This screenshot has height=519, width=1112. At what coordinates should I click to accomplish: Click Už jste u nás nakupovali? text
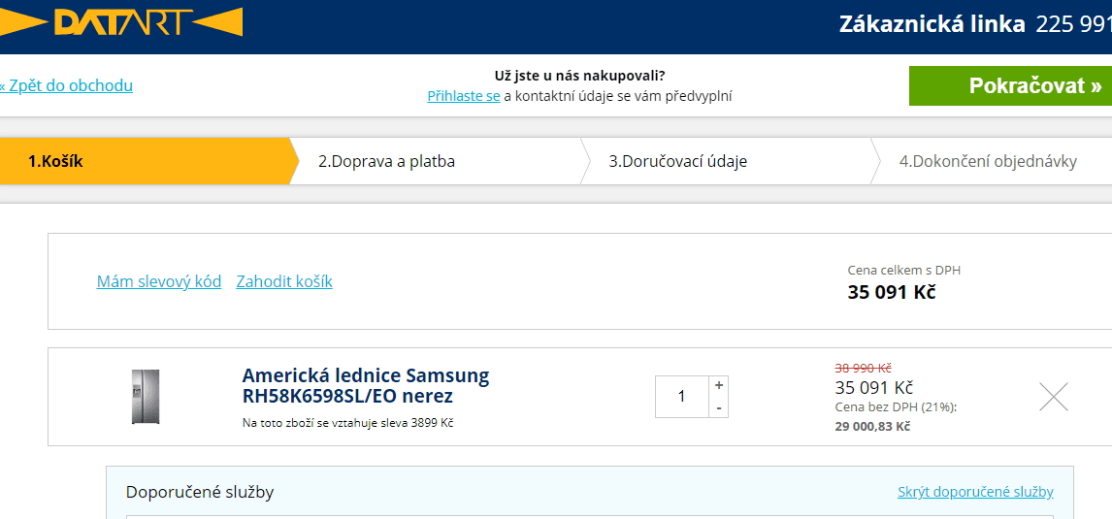579,75
